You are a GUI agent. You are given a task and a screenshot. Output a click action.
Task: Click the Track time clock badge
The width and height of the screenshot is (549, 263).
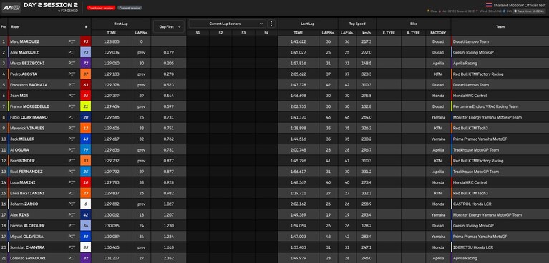[x=529, y=11]
